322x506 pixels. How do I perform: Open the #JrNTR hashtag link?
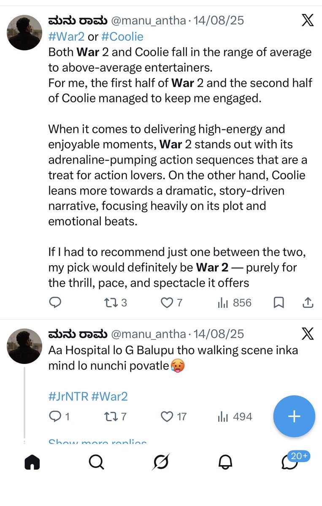pos(68,396)
